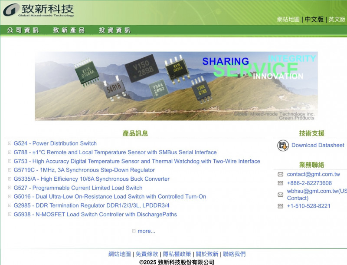347x265 pixels.
Task: Open 隱私權政策 footer link
Action: click(x=177, y=254)
